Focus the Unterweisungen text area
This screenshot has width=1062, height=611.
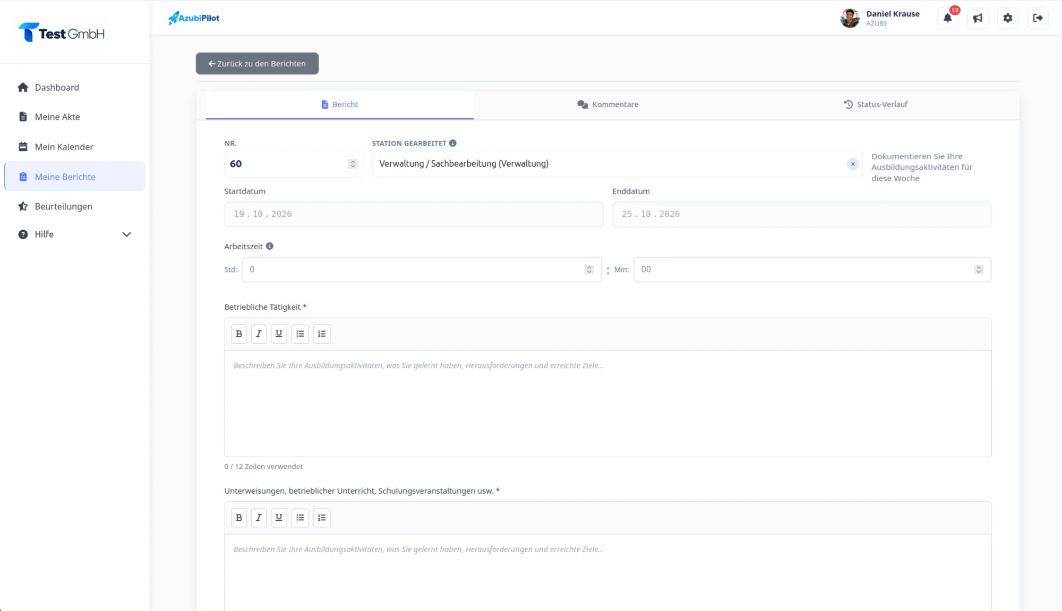[607, 572]
